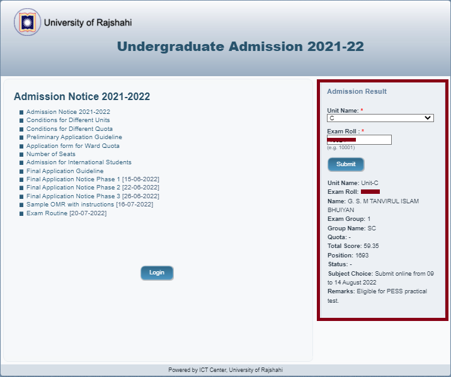Open Admission for International Students link
The image size is (451, 377).
(x=79, y=162)
